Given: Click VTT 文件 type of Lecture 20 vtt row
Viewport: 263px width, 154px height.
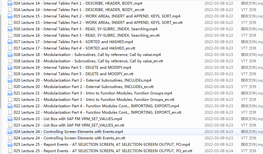Looking at the screenshot, I should click(x=249, y=86).
